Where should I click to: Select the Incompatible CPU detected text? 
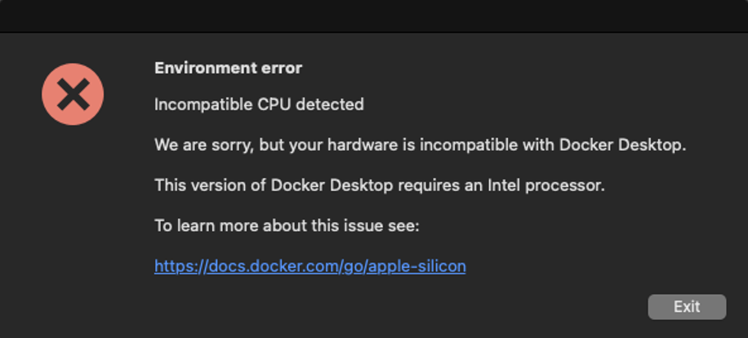coord(259,104)
